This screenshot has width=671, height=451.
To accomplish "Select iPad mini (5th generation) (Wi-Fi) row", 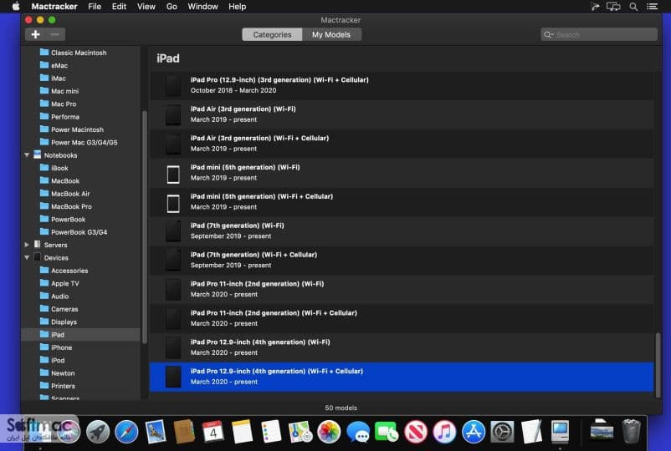I will pos(402,173).
